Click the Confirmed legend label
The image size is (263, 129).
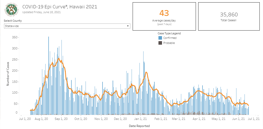[170, 38]
